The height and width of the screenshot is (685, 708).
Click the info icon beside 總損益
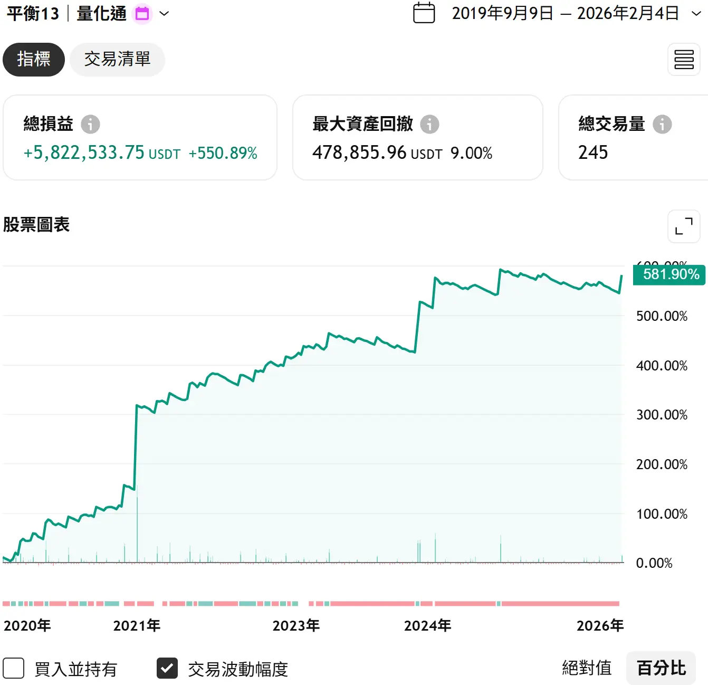90,125
